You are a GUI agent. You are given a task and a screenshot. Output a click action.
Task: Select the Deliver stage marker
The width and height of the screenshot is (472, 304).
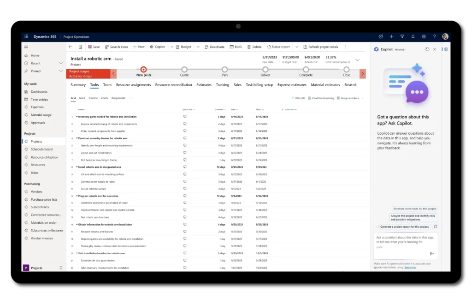pyautogui.click(x=265, y=70)
